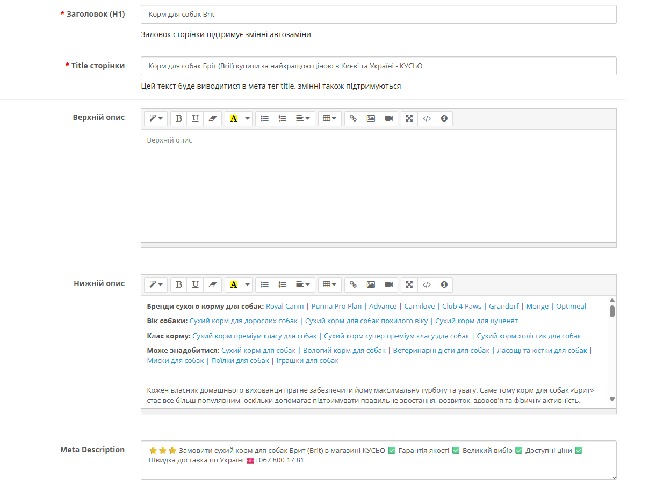Click the empty Верхній опис editing area
The image size is (649, 491).
point(378,186)
